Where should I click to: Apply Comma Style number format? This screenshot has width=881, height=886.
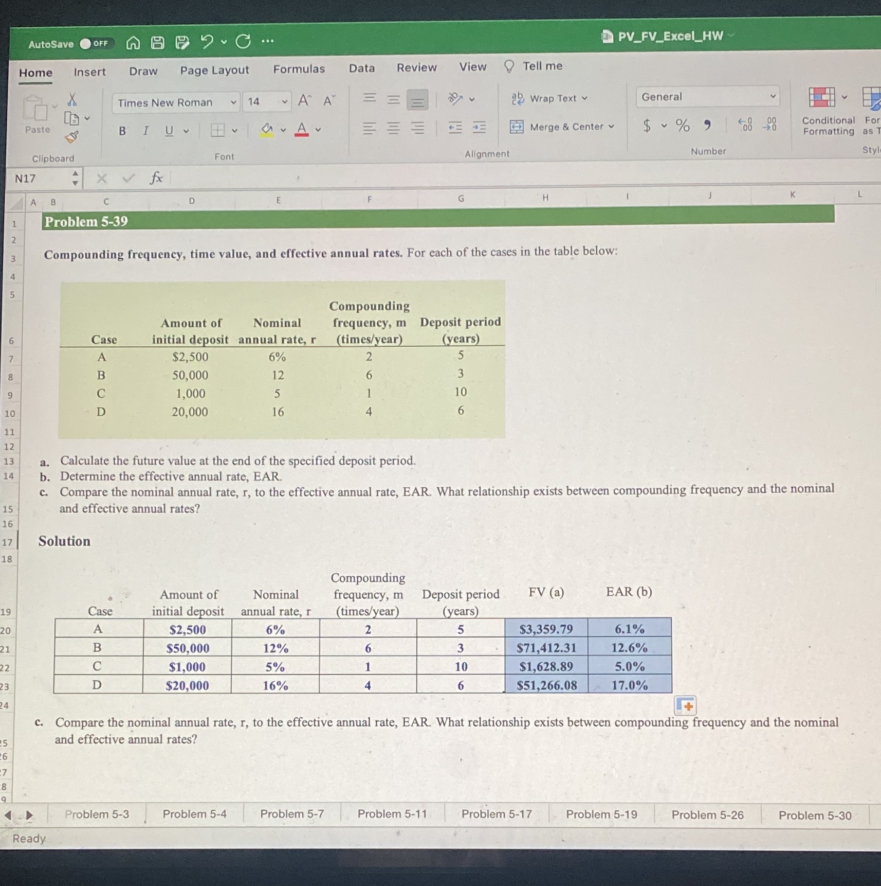pyautogui.click(x=708, y=125)
